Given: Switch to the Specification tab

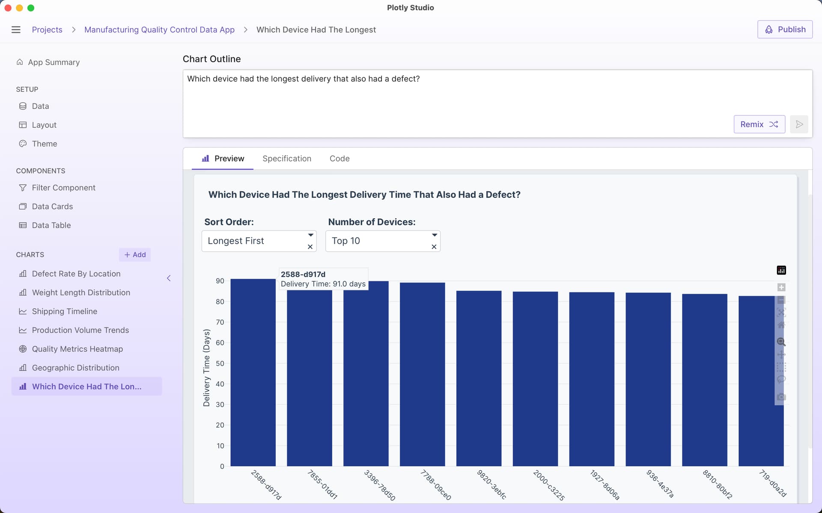Looking at the screenshot, I should (286, 159).
